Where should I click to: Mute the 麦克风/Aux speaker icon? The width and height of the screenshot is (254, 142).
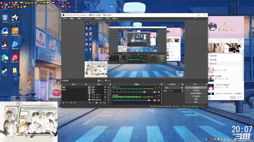click(155, 92)
